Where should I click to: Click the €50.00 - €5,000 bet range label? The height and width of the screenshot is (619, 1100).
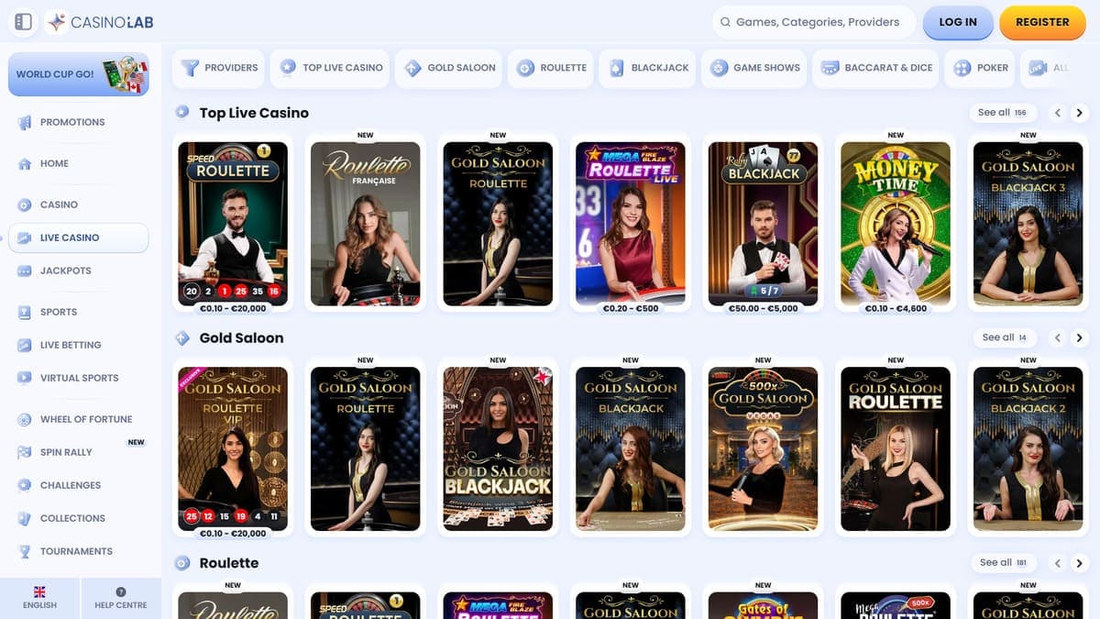click(x=764, y=309)
